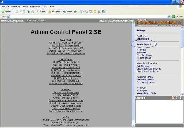Click Email all Users in the sidebar

[144, 55]
